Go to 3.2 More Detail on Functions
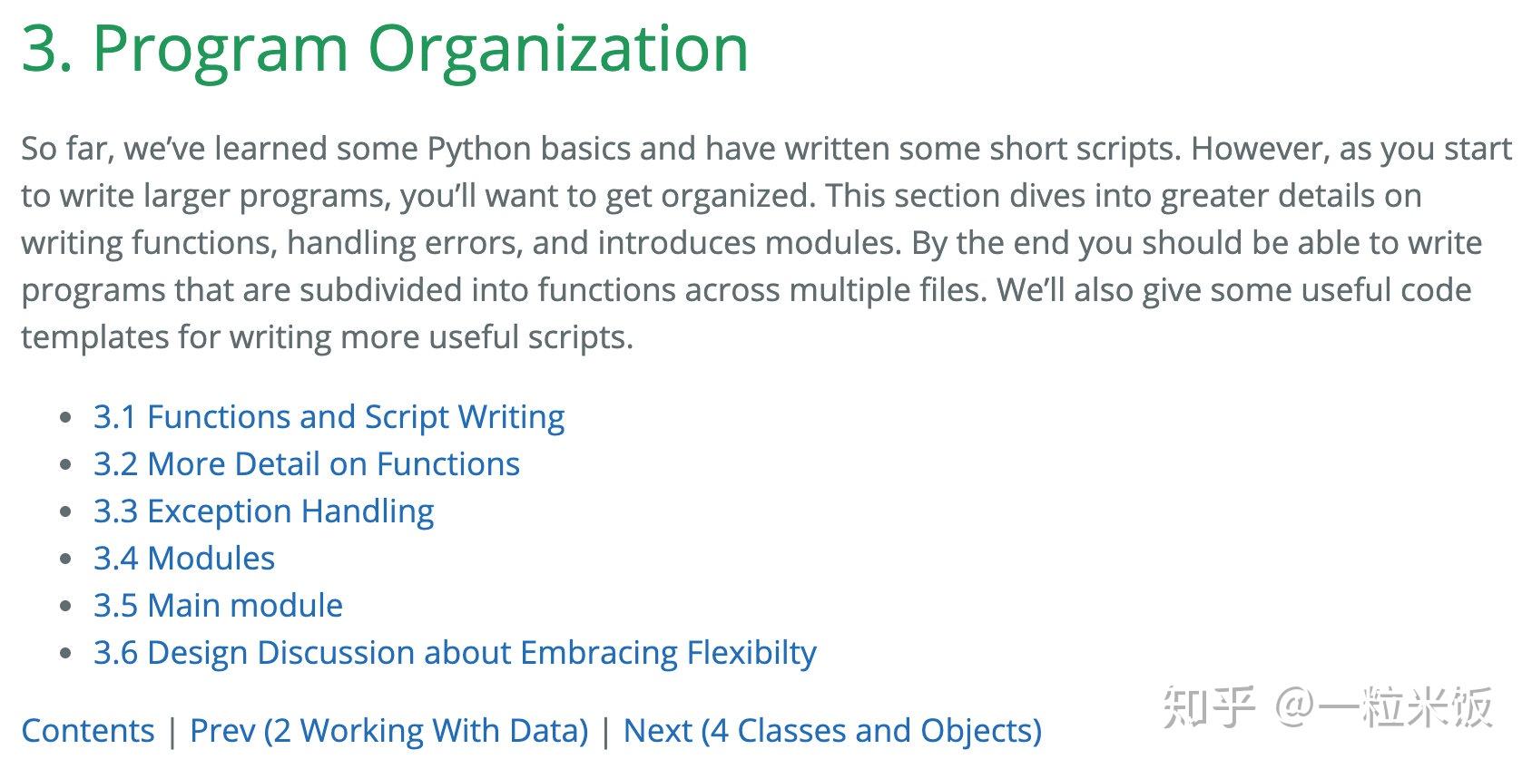Image resolution: width=1532 pixels, height=769 pixels. pyautogui.click(x=306, y=464)
